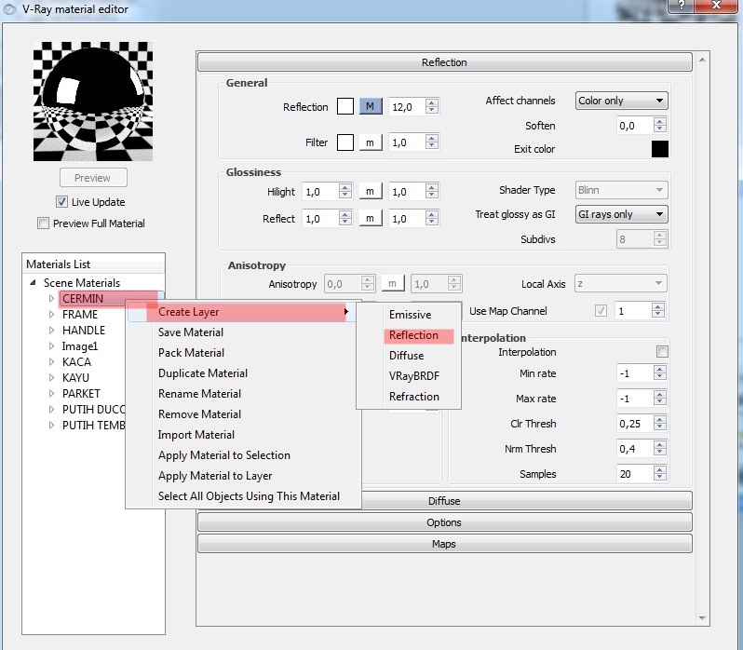
Task: Open the Filter color swatch
Action: click(x=344, y=142)
